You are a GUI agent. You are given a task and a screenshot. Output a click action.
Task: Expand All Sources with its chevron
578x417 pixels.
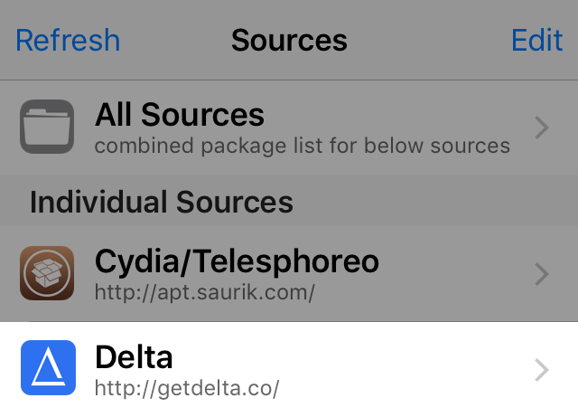(542, 128)
